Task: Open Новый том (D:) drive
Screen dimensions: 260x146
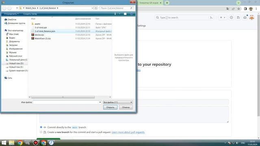Action: (16, 63)
